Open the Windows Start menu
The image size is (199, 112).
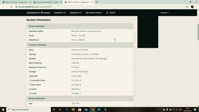[3, 110]
